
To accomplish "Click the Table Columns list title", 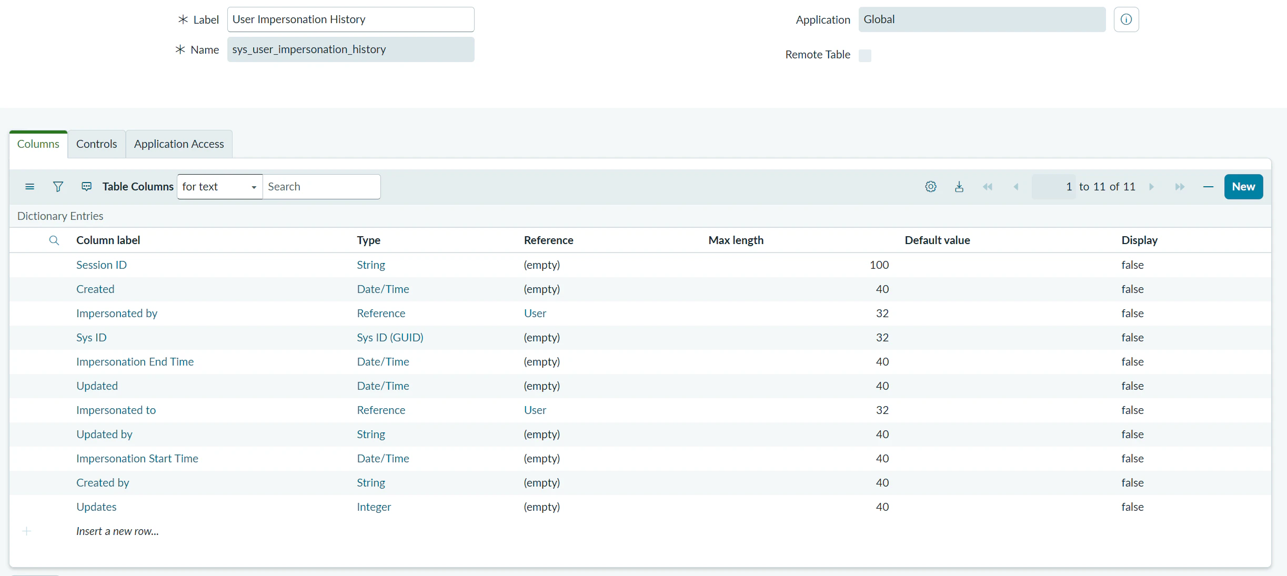I will point(138,187).
